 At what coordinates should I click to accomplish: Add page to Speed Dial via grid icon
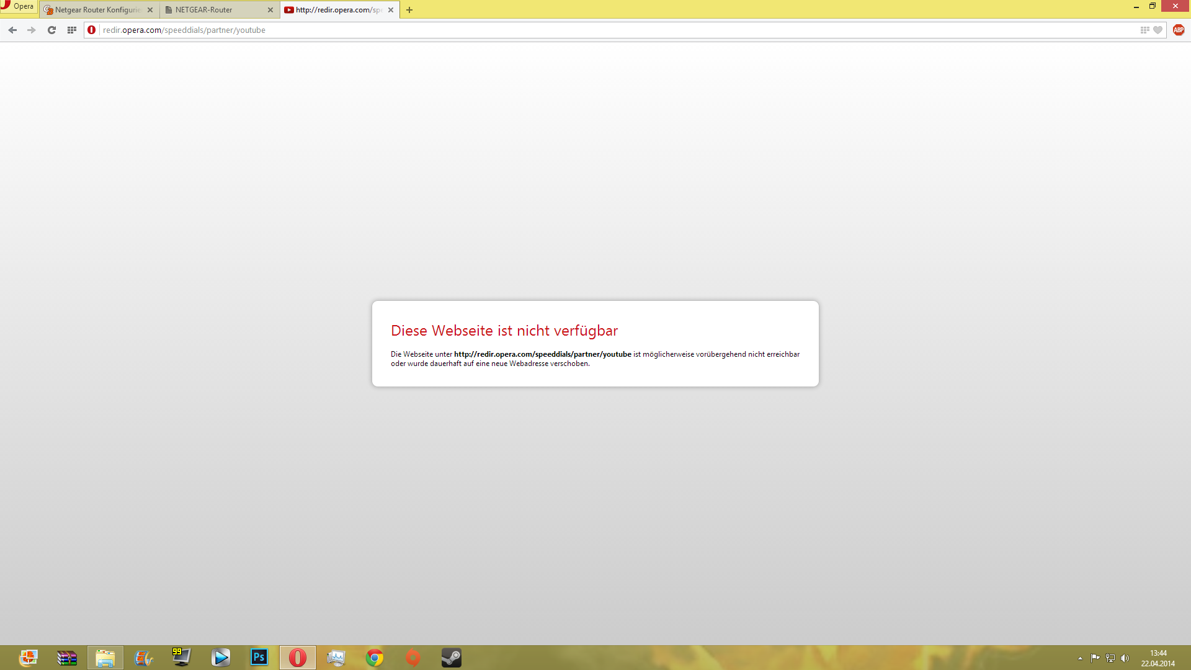(1144, 30)
